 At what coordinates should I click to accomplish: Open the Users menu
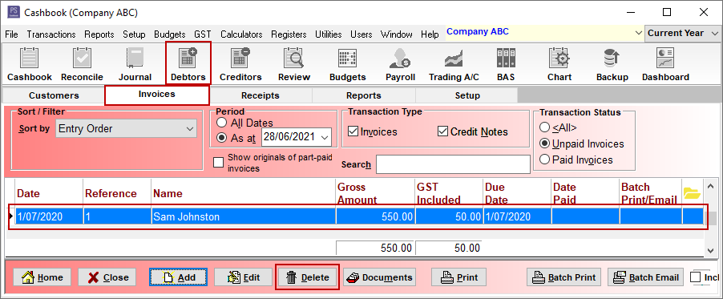point(361,34)
